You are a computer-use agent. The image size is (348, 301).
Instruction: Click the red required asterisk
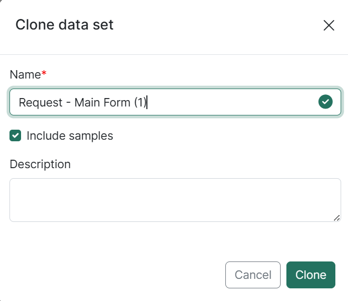(44, 74)
